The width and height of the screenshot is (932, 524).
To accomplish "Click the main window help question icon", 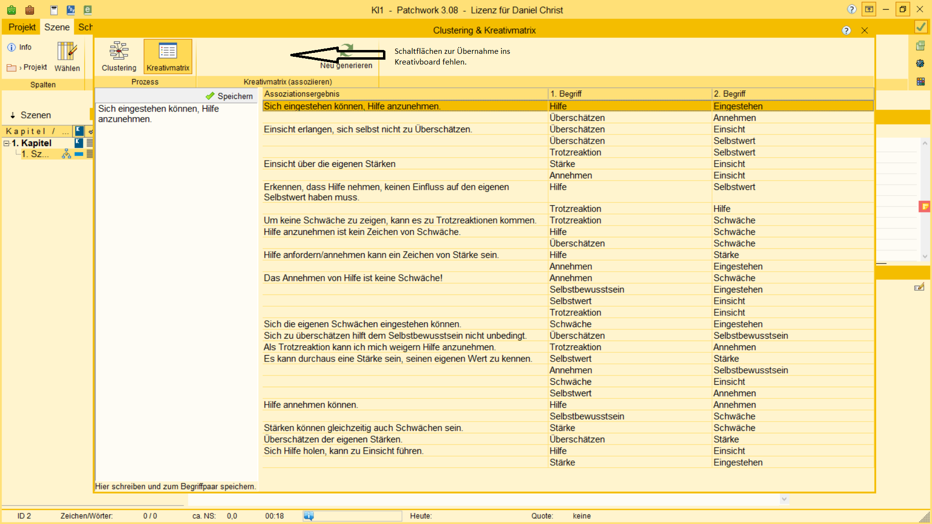I will [851, 9].
